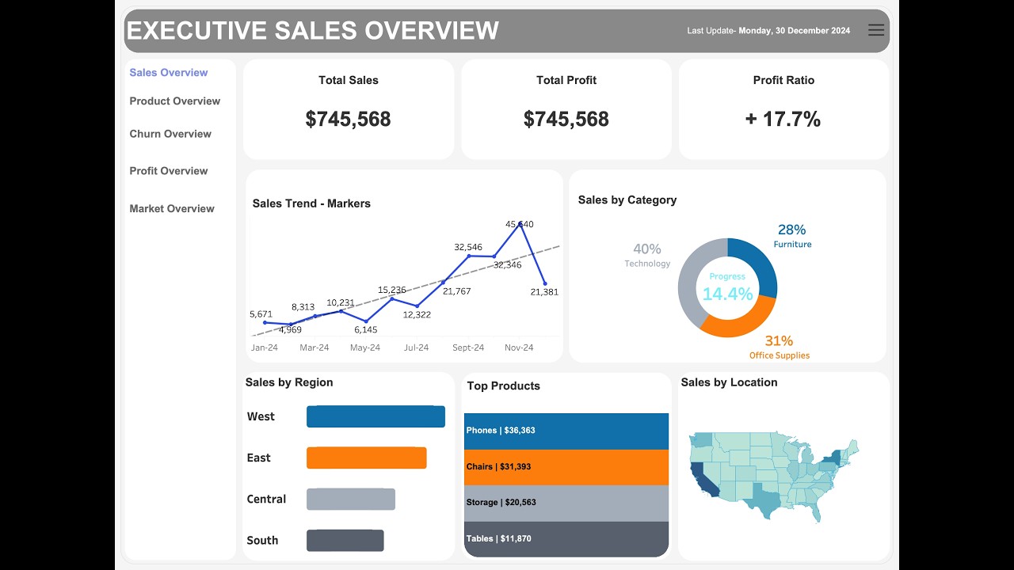Select the 12,322 data label
Viewport: 1014px width, 570px height.
coord(417,315)
